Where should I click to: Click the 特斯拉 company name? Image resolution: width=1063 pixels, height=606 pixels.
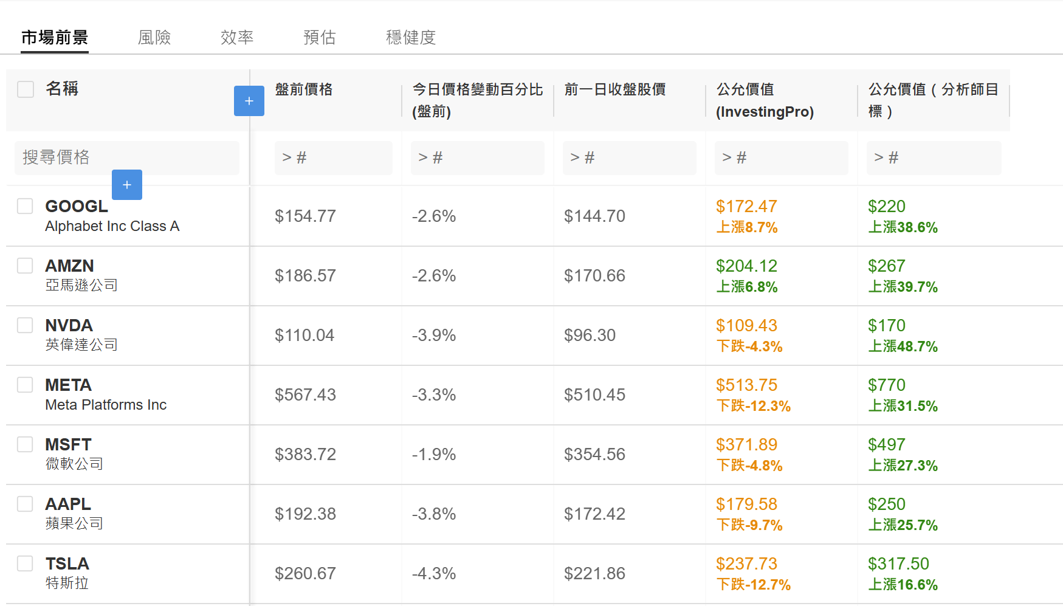[x=67, y=583]
